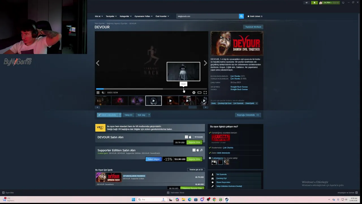This screenshot has width=362, height=204.
Task: Click the Chrome icon in the taskbar
Action: 214,199
